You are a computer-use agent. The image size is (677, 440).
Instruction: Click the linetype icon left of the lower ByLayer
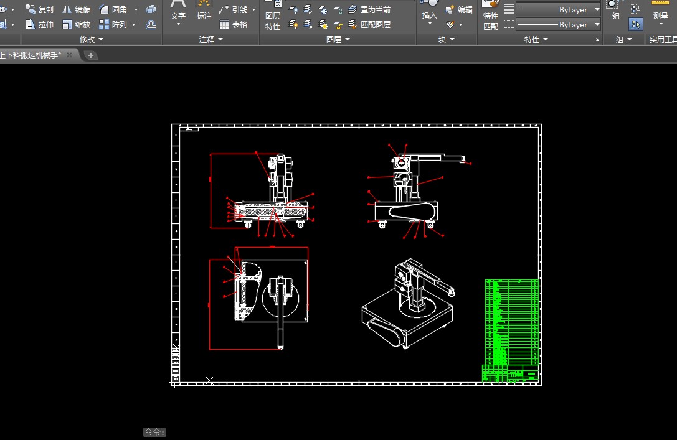click(x=509, y=25)
